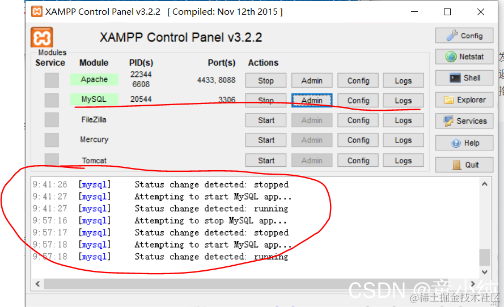Click MySQL port 3306 value
This screenshot has height=307, width=504.
pyautogui.click(x=227, y=100)
